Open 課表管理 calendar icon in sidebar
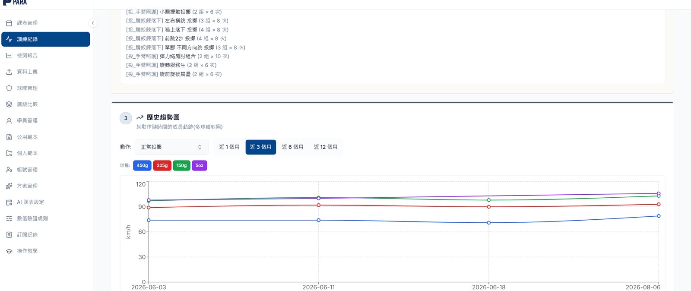Image resolution: width=691 pixels, height=291 pixels. click(x=9, y=23)
